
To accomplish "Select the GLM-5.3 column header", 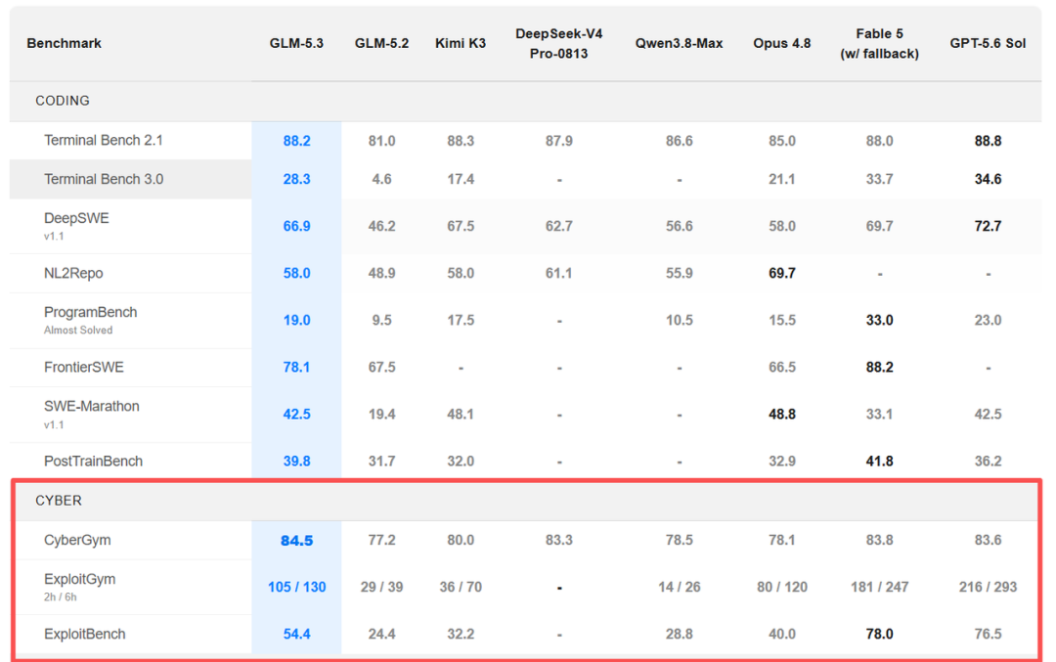I will tap(296, 43).
